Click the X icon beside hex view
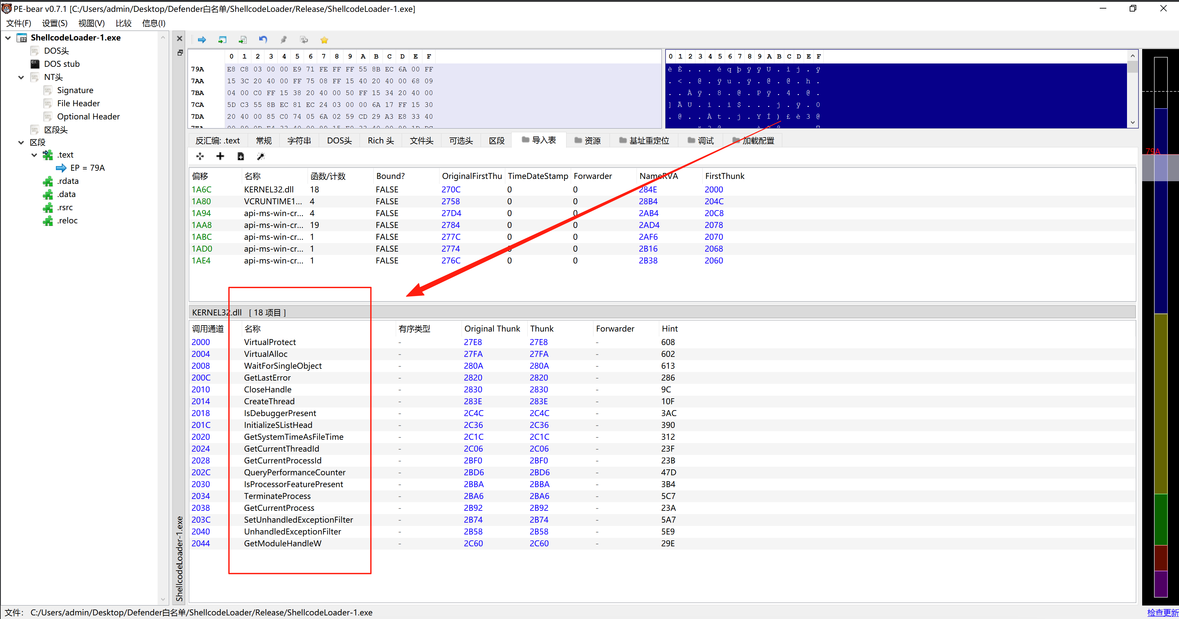The image size is (1179, 619). [x=179, y=39]
